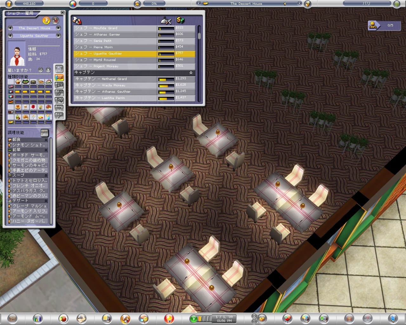Collapse the デザート dessert category
Image resolution: width=406 pixels, height=325 pixels.
[46, 201]
